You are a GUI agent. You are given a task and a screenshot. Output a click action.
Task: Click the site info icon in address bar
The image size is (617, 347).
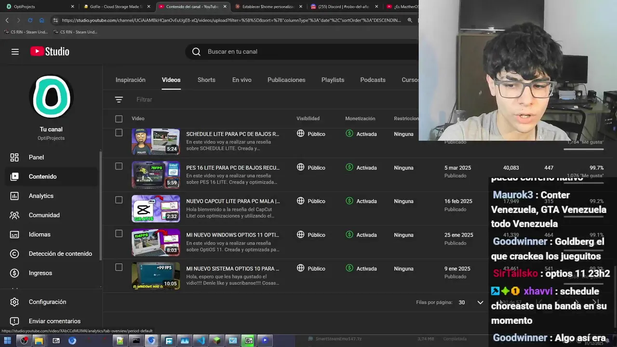[55, 20]
